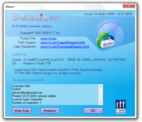This screenshot has height=122, width=142.
Task: Click the 'About' window title
Action: (x=10, y=7)
